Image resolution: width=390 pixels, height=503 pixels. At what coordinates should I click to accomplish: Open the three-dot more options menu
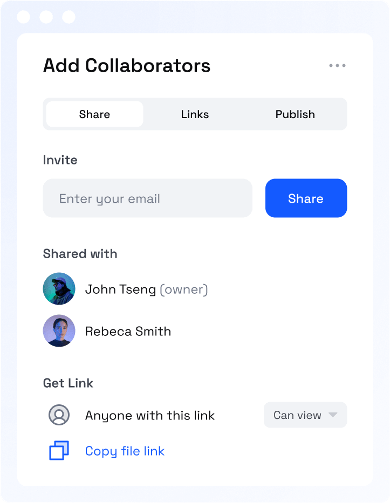tap(337, 65)
